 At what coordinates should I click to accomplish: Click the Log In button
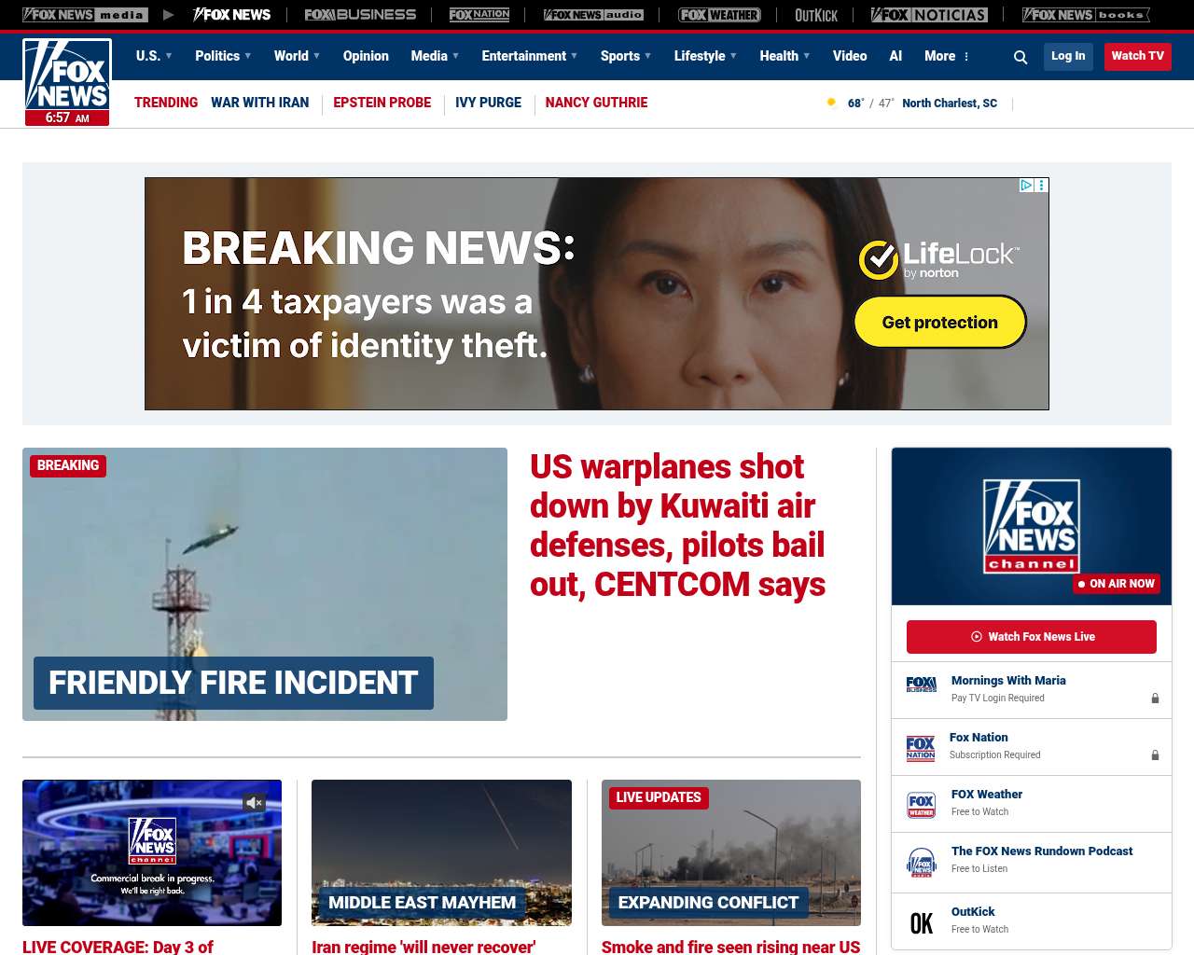1068,56
